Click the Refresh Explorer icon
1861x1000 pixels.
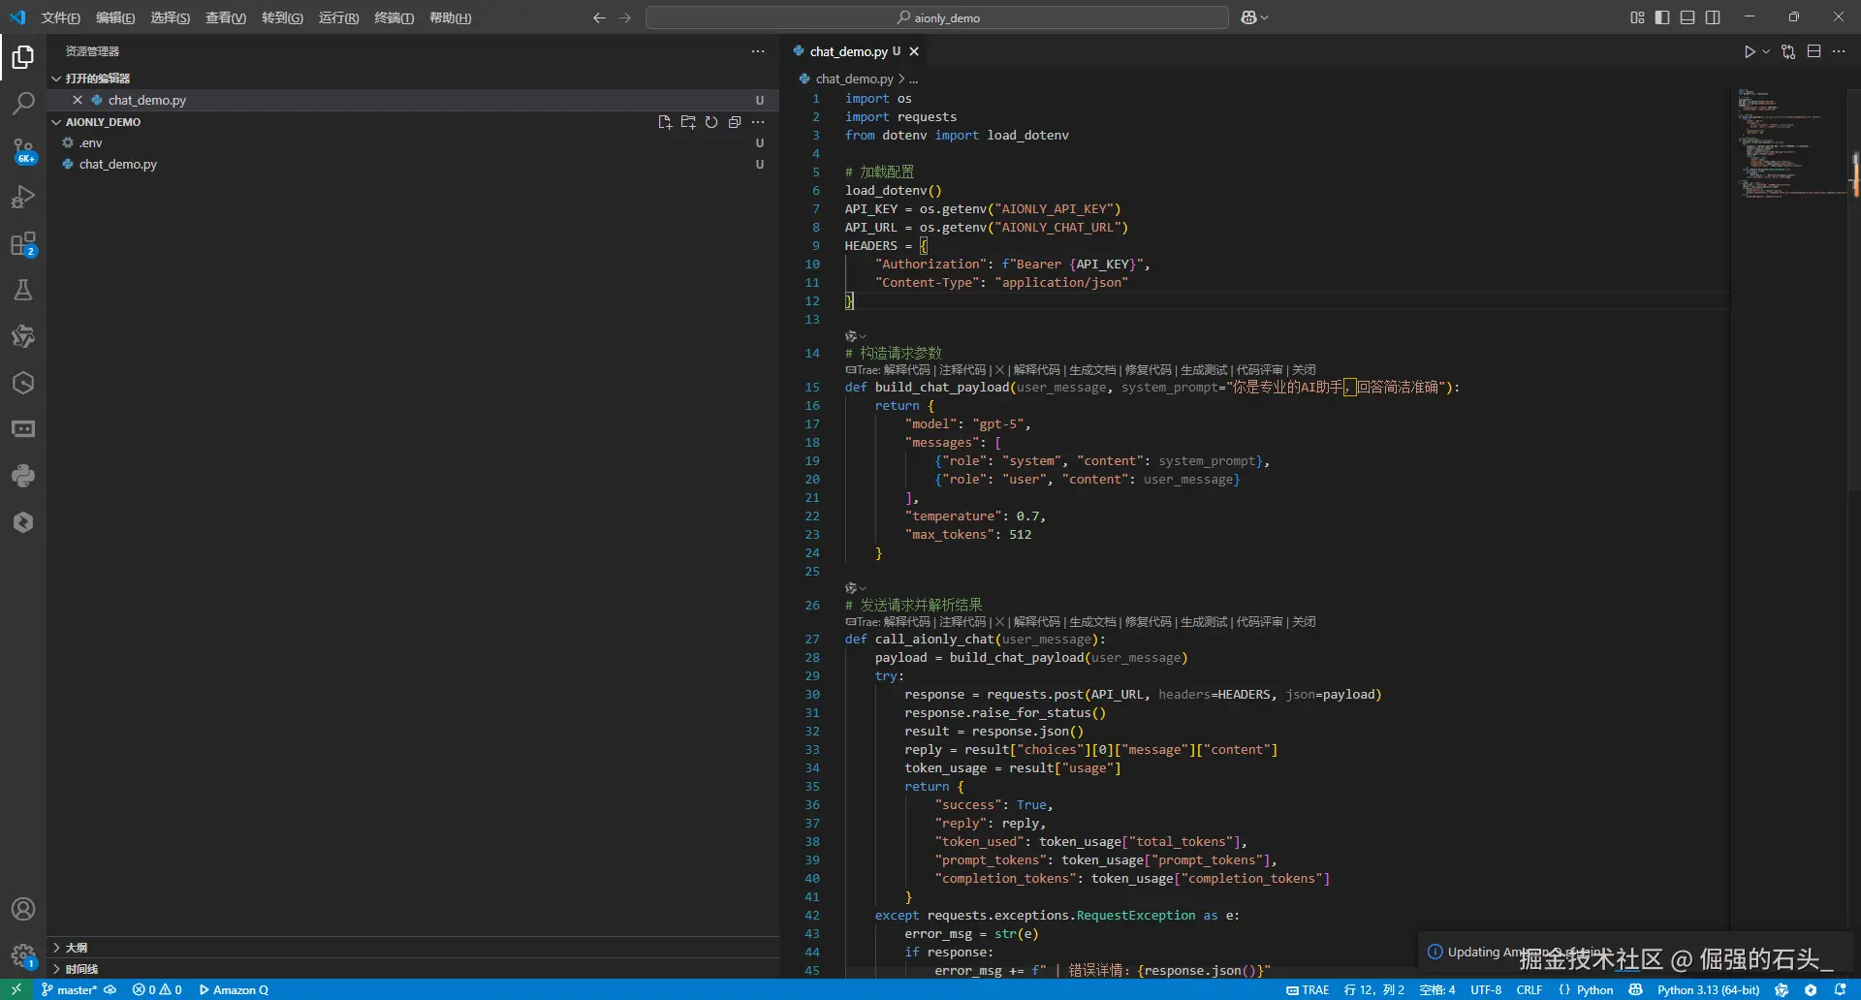(x=711, y=122)
